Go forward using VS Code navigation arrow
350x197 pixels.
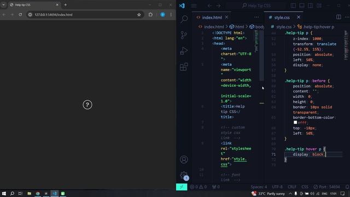coord(218,6)
